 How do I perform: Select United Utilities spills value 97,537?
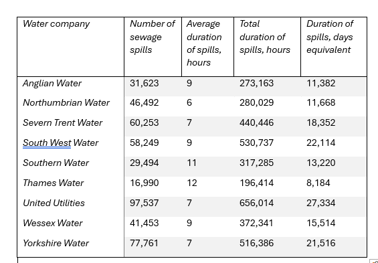144,203
